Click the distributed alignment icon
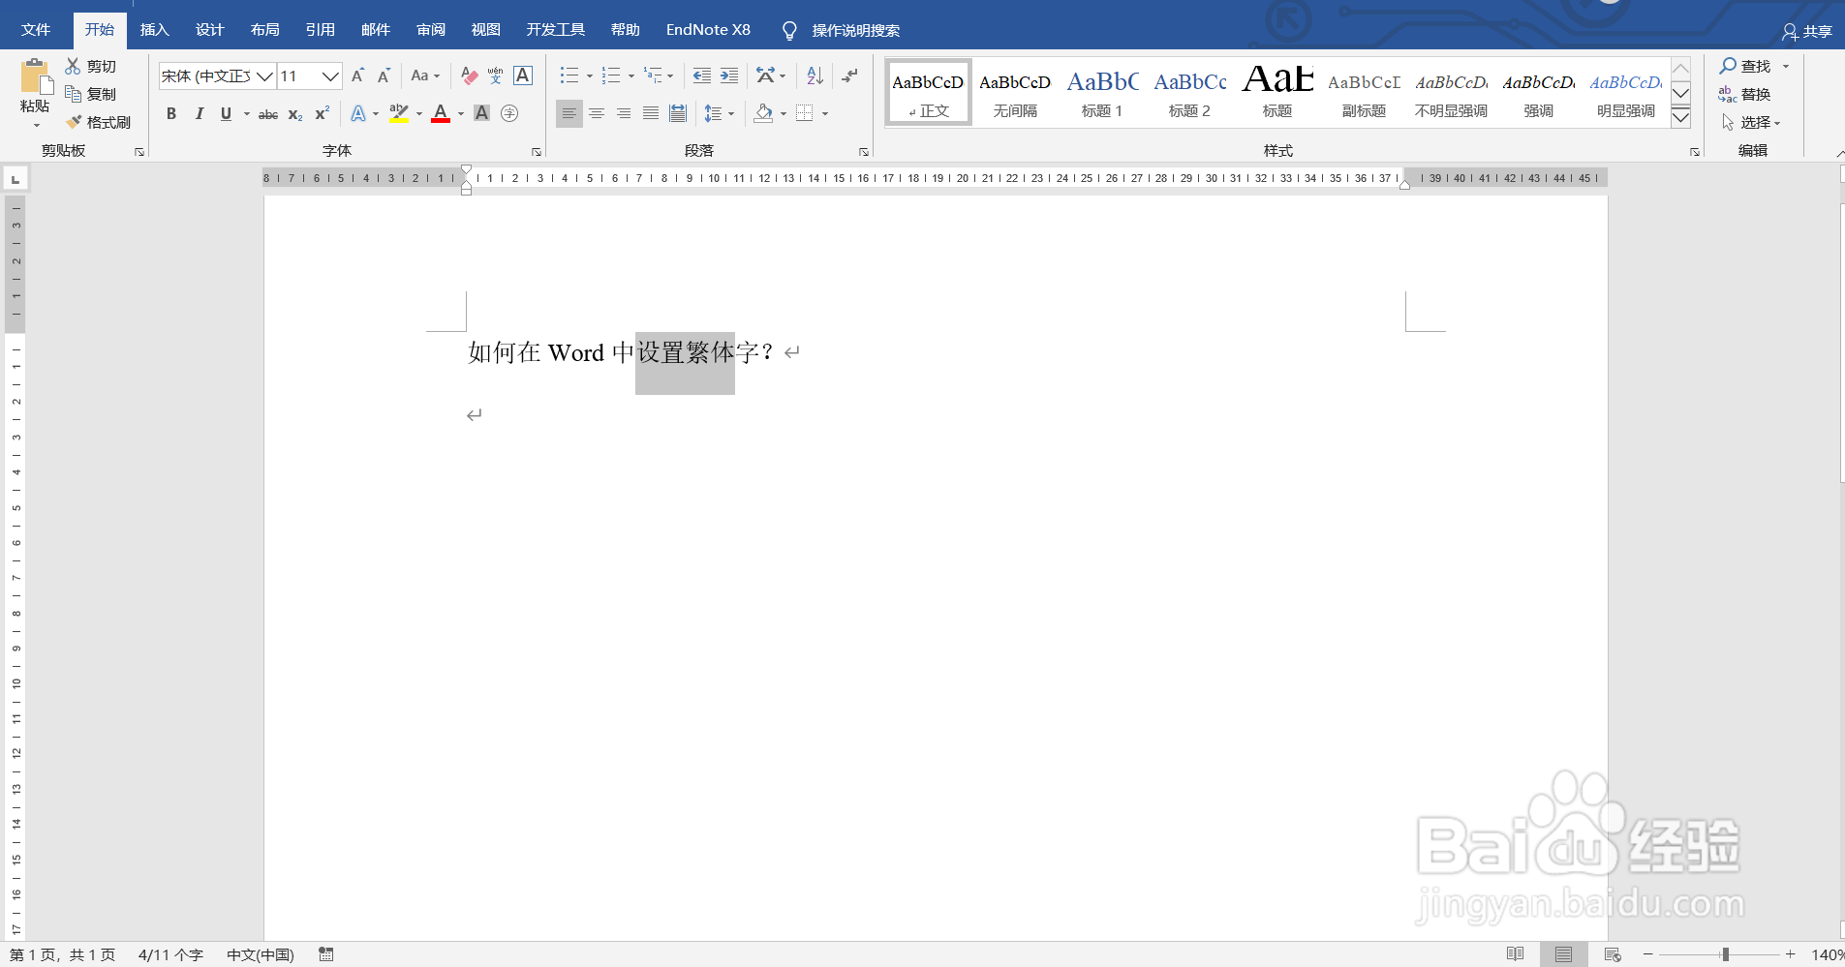Image resolution: width=1845 pixels, height=967 pixels. (x=678, y=113)
